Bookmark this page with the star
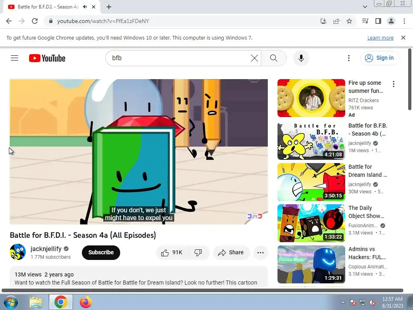The image size is (413, 310). [x=349, y=21]
